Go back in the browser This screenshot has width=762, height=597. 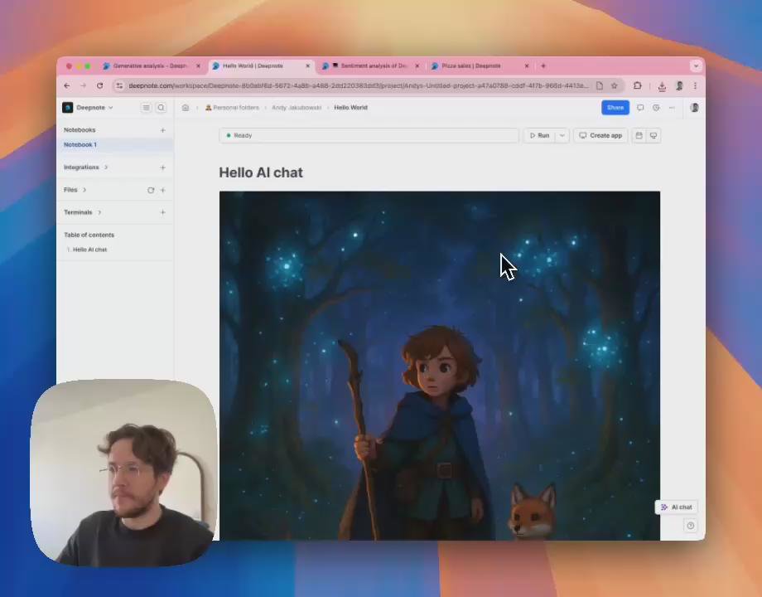click(x=67, y=85)
